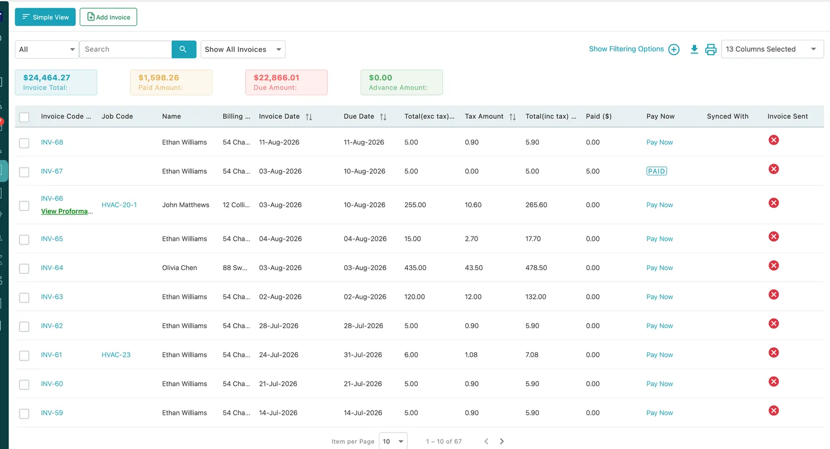Select checkbox for invoice INV-64
830x449 pixels.
click(24, 269)
